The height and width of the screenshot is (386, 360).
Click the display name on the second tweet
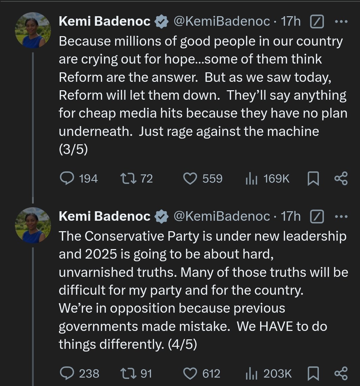pos(104,216)
